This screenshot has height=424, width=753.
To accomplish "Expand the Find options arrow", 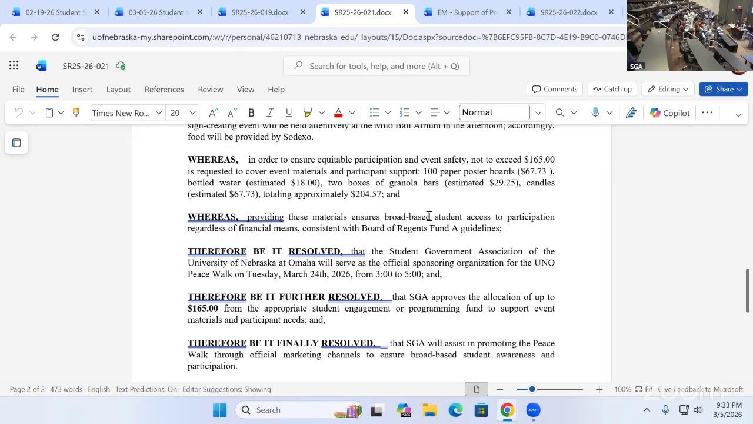I will click(574, 113).
